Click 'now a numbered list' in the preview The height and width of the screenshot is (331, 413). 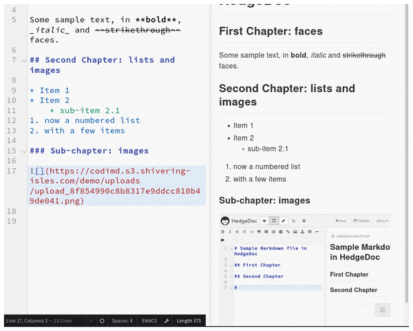(x=266, y=167)
